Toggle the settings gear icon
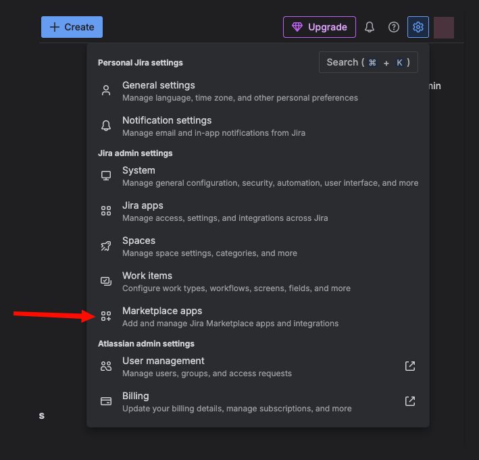479x460 pixels. pyautogui.click(x=418, y=27)
